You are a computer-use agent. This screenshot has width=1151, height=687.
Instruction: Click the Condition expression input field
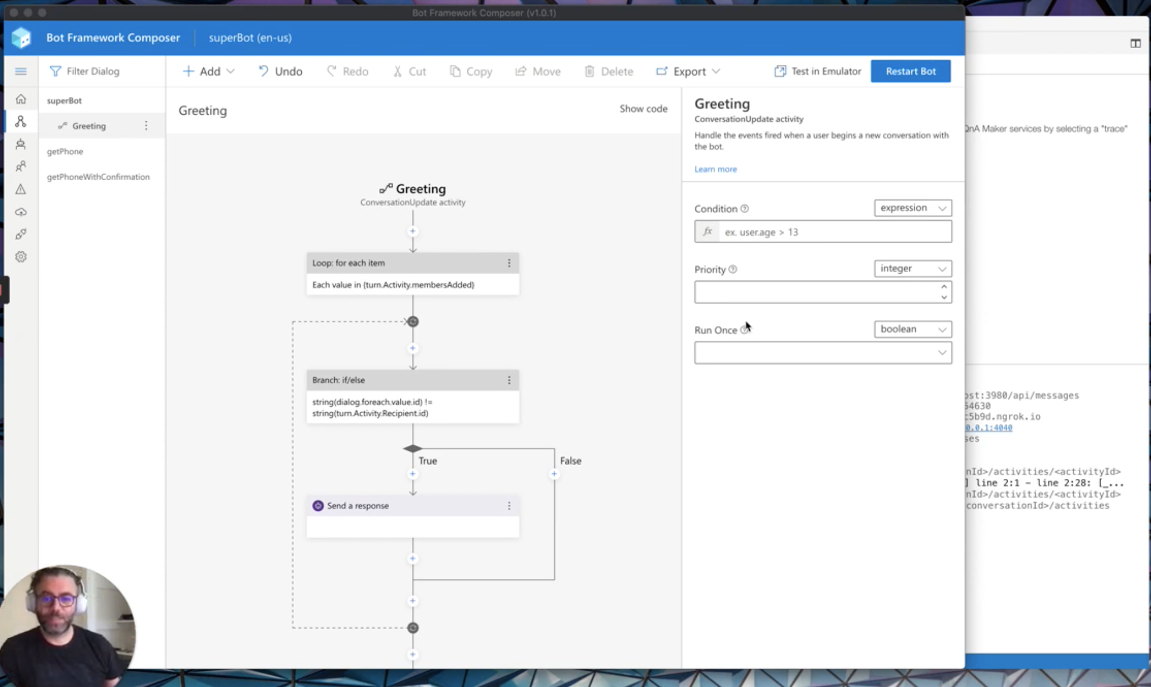click(834, 232)
